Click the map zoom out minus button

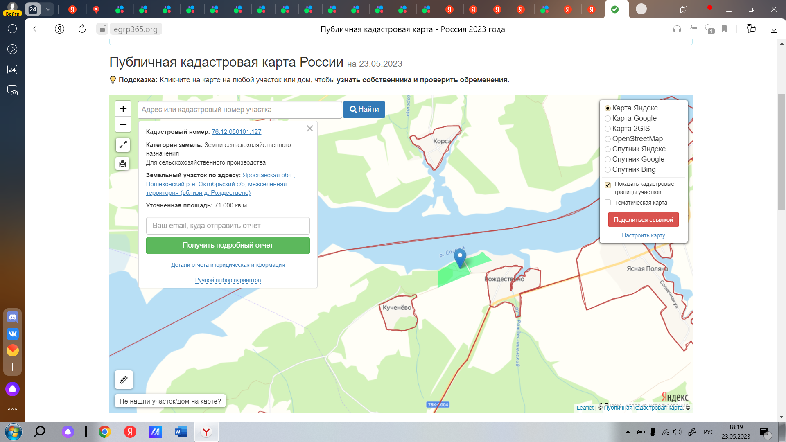point(123,124)
